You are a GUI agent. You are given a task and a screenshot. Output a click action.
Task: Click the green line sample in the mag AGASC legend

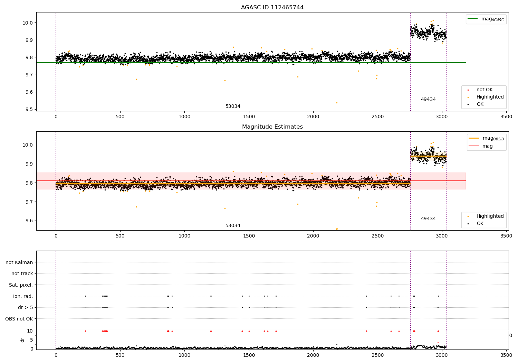(x=472, y=19)
